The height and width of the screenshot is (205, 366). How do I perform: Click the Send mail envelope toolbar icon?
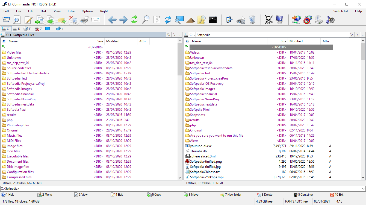pos(96,20)
